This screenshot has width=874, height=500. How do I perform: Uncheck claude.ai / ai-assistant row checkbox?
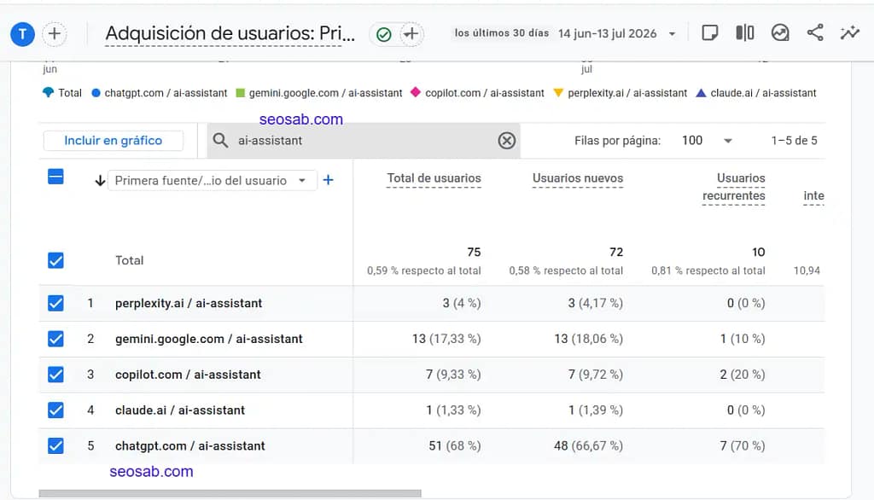click(55, 410)
